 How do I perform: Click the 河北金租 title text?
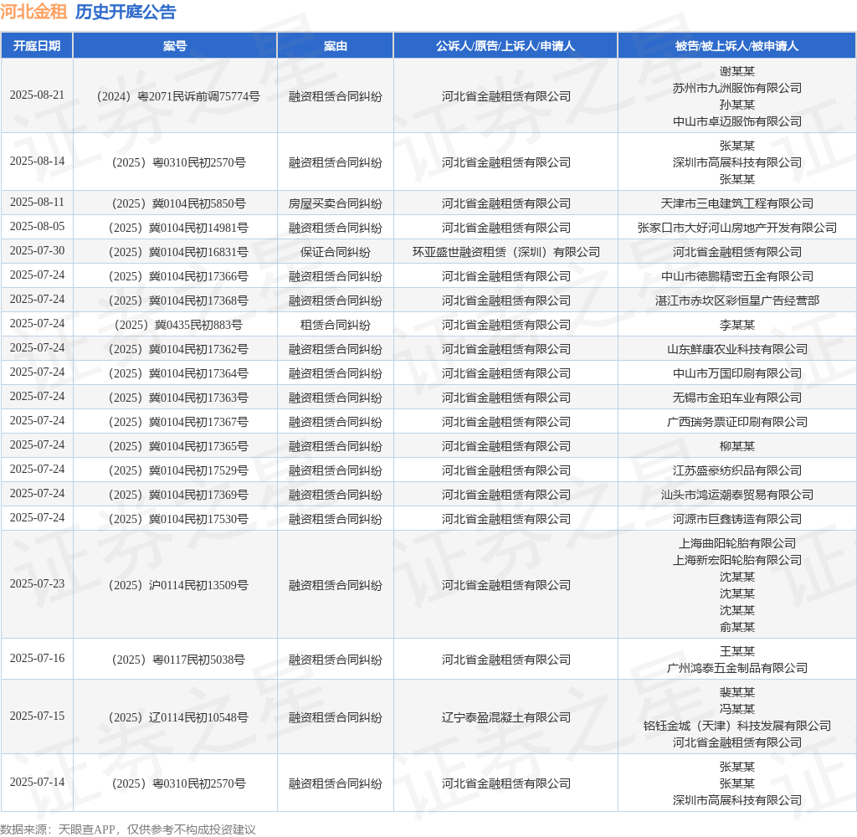point(33,12)
